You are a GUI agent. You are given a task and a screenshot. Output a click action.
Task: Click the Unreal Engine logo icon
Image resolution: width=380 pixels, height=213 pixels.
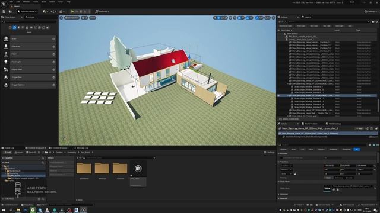[x=4, y=4]
